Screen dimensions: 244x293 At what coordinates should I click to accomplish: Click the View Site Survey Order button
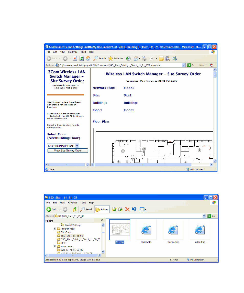pos(68,151)
